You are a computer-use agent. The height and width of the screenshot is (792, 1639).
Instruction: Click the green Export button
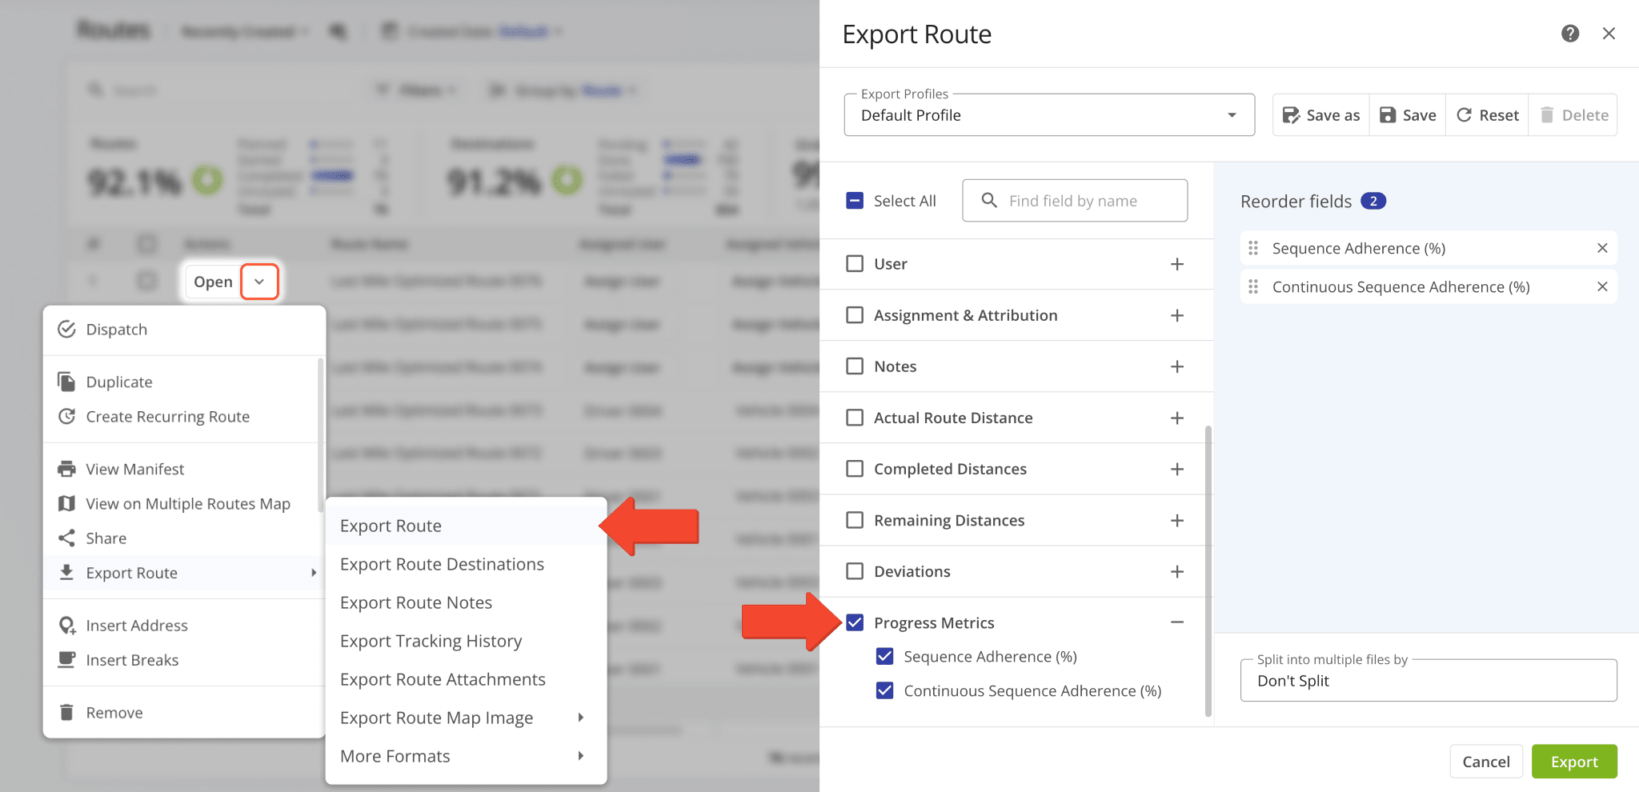[1573, 761]
